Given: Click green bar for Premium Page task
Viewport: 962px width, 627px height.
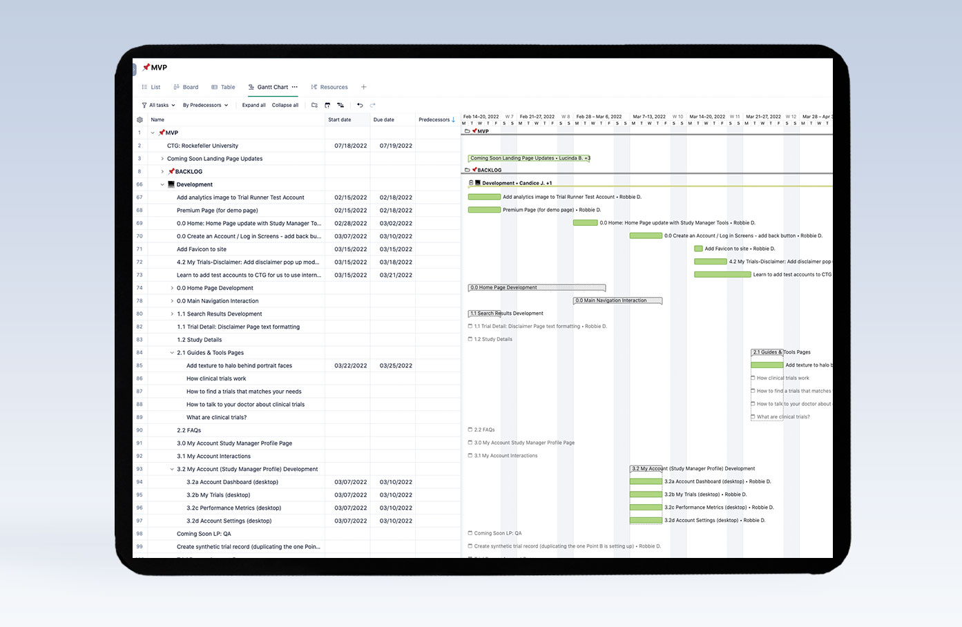Looking at the screenshot, I should click(x=484, y=210).
